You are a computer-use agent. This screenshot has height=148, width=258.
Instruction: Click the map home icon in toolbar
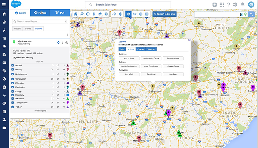(x=76, y=14)
